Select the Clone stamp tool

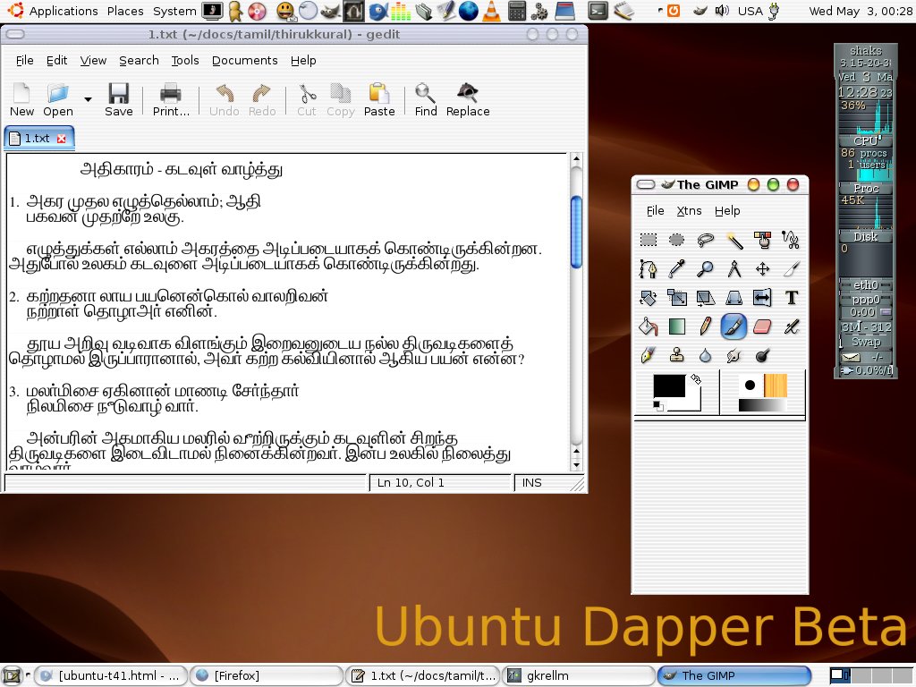tap(676, 355)
